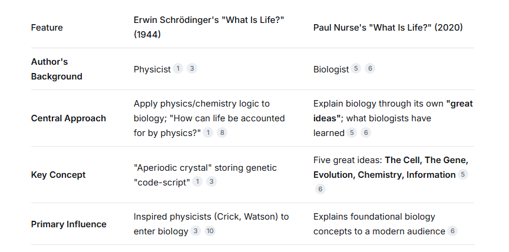The width and height of the screenshot is (509, 252).
Task: Open citation 5 after 'Chemistry, Information'
Action: point(463,174)
